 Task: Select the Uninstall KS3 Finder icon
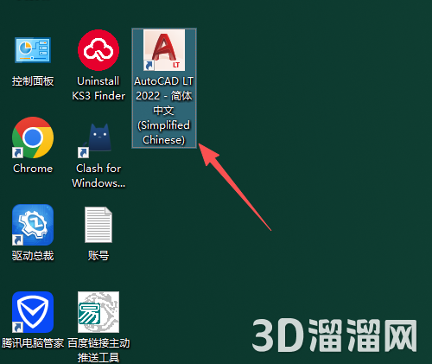point(98,50)
